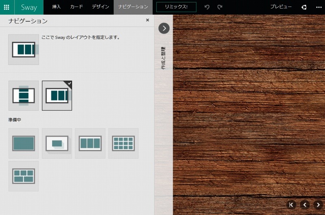The image size is (325, 215).
Task: Jump to the first slide of the Sway
Action: coord(291,205)
